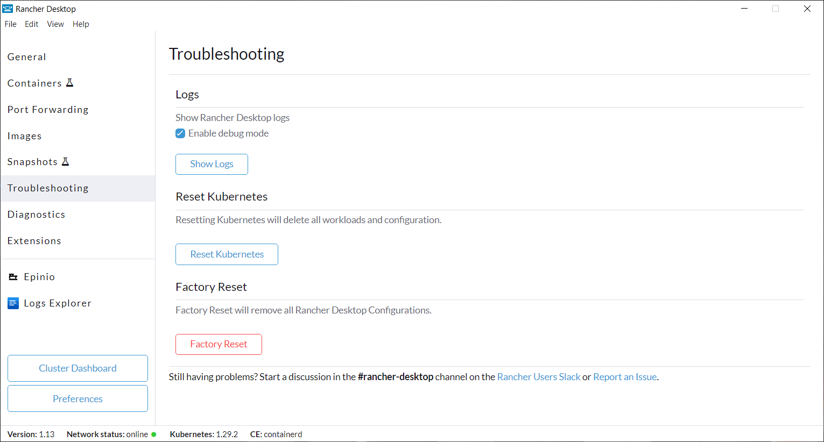The width and height of the screenshot is (824, 442).
Task: Go to the Extensions page
Action: click(x=78, y=241)
